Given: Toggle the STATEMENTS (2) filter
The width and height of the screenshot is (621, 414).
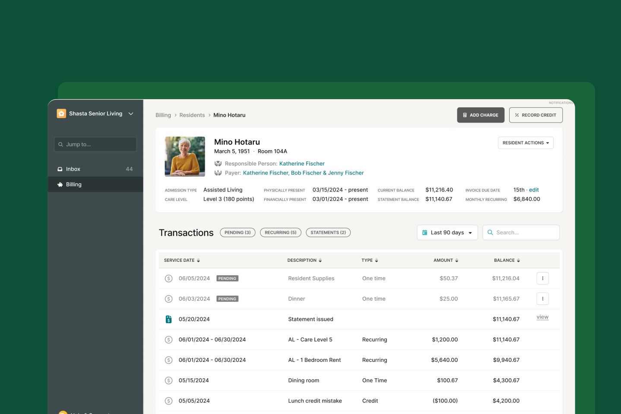Looking at the screenshot, I should tap(328, 232).
